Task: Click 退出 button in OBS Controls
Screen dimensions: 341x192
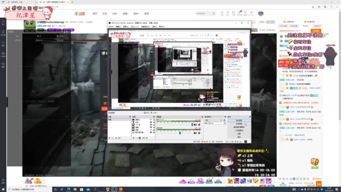Action: click(239, 137)
